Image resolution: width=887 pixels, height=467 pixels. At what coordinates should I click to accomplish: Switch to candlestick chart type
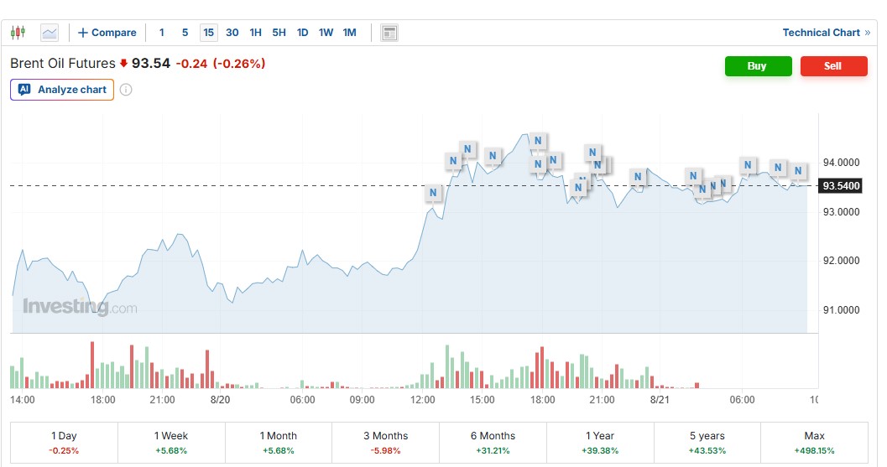(x=18, y=32)
